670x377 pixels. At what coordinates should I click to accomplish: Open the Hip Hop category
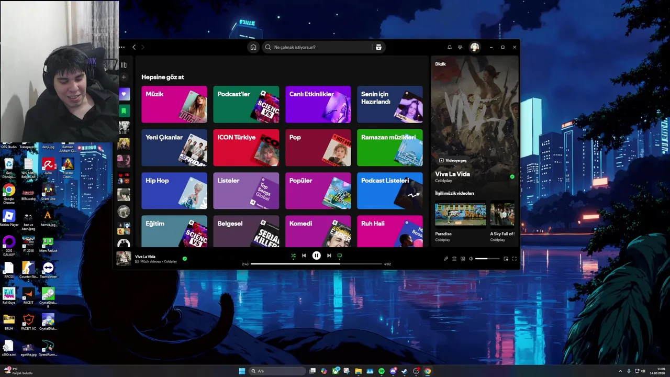(x=174, y=191)
